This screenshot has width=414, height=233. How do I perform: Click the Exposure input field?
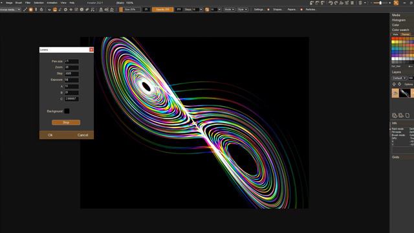click(72, 80)
